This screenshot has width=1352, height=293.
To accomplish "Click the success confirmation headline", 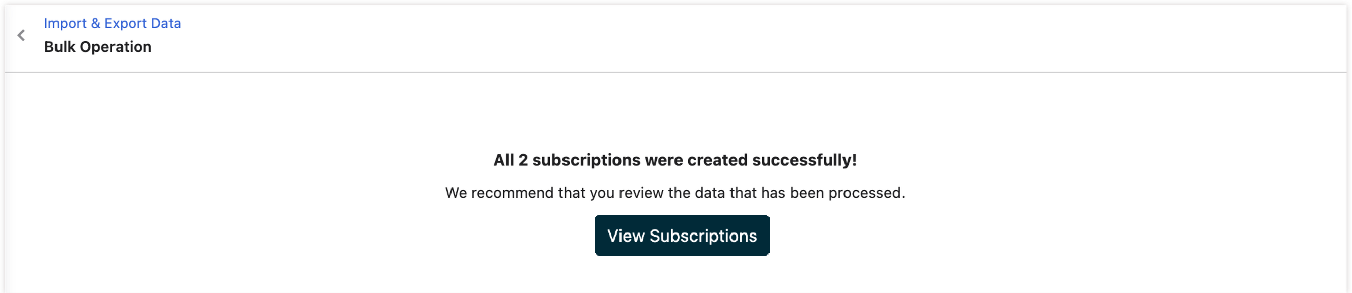I will 675,160.
